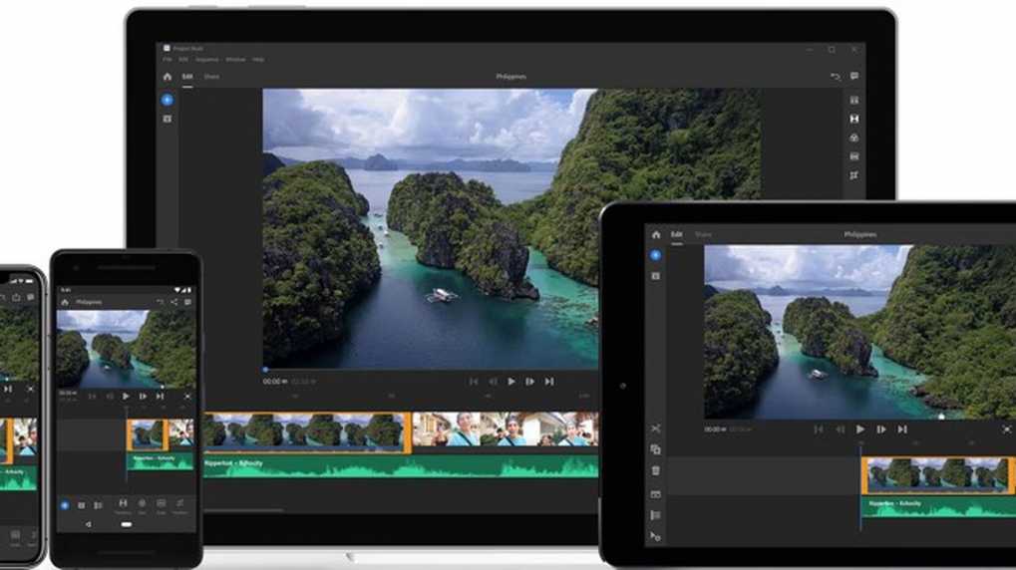This screenshot has height=570, width=1016.
Task: Jump to sequence end on laptop
Action: 548,382
